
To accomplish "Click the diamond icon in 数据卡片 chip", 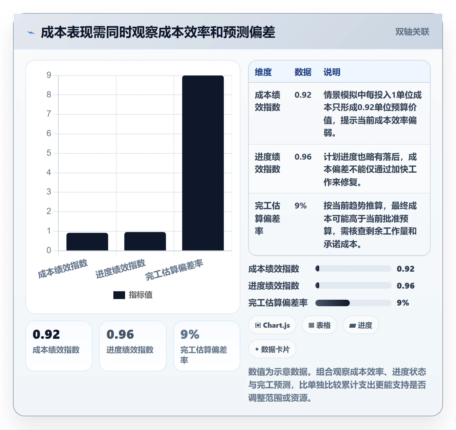I will (257, 349).
